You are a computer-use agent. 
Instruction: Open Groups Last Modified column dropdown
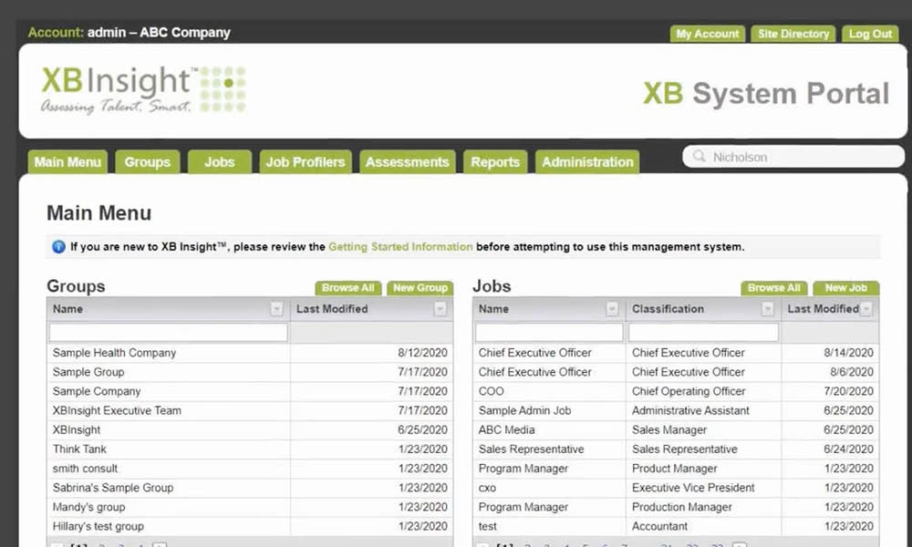click(440, 309)
